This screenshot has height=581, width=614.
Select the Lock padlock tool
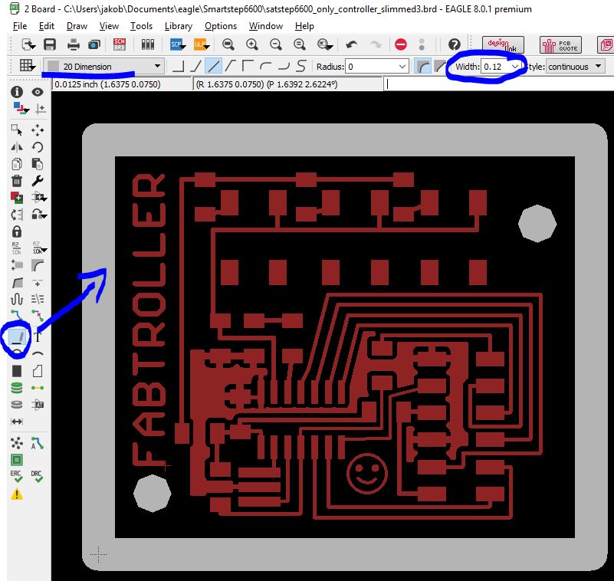coord(16,231)
